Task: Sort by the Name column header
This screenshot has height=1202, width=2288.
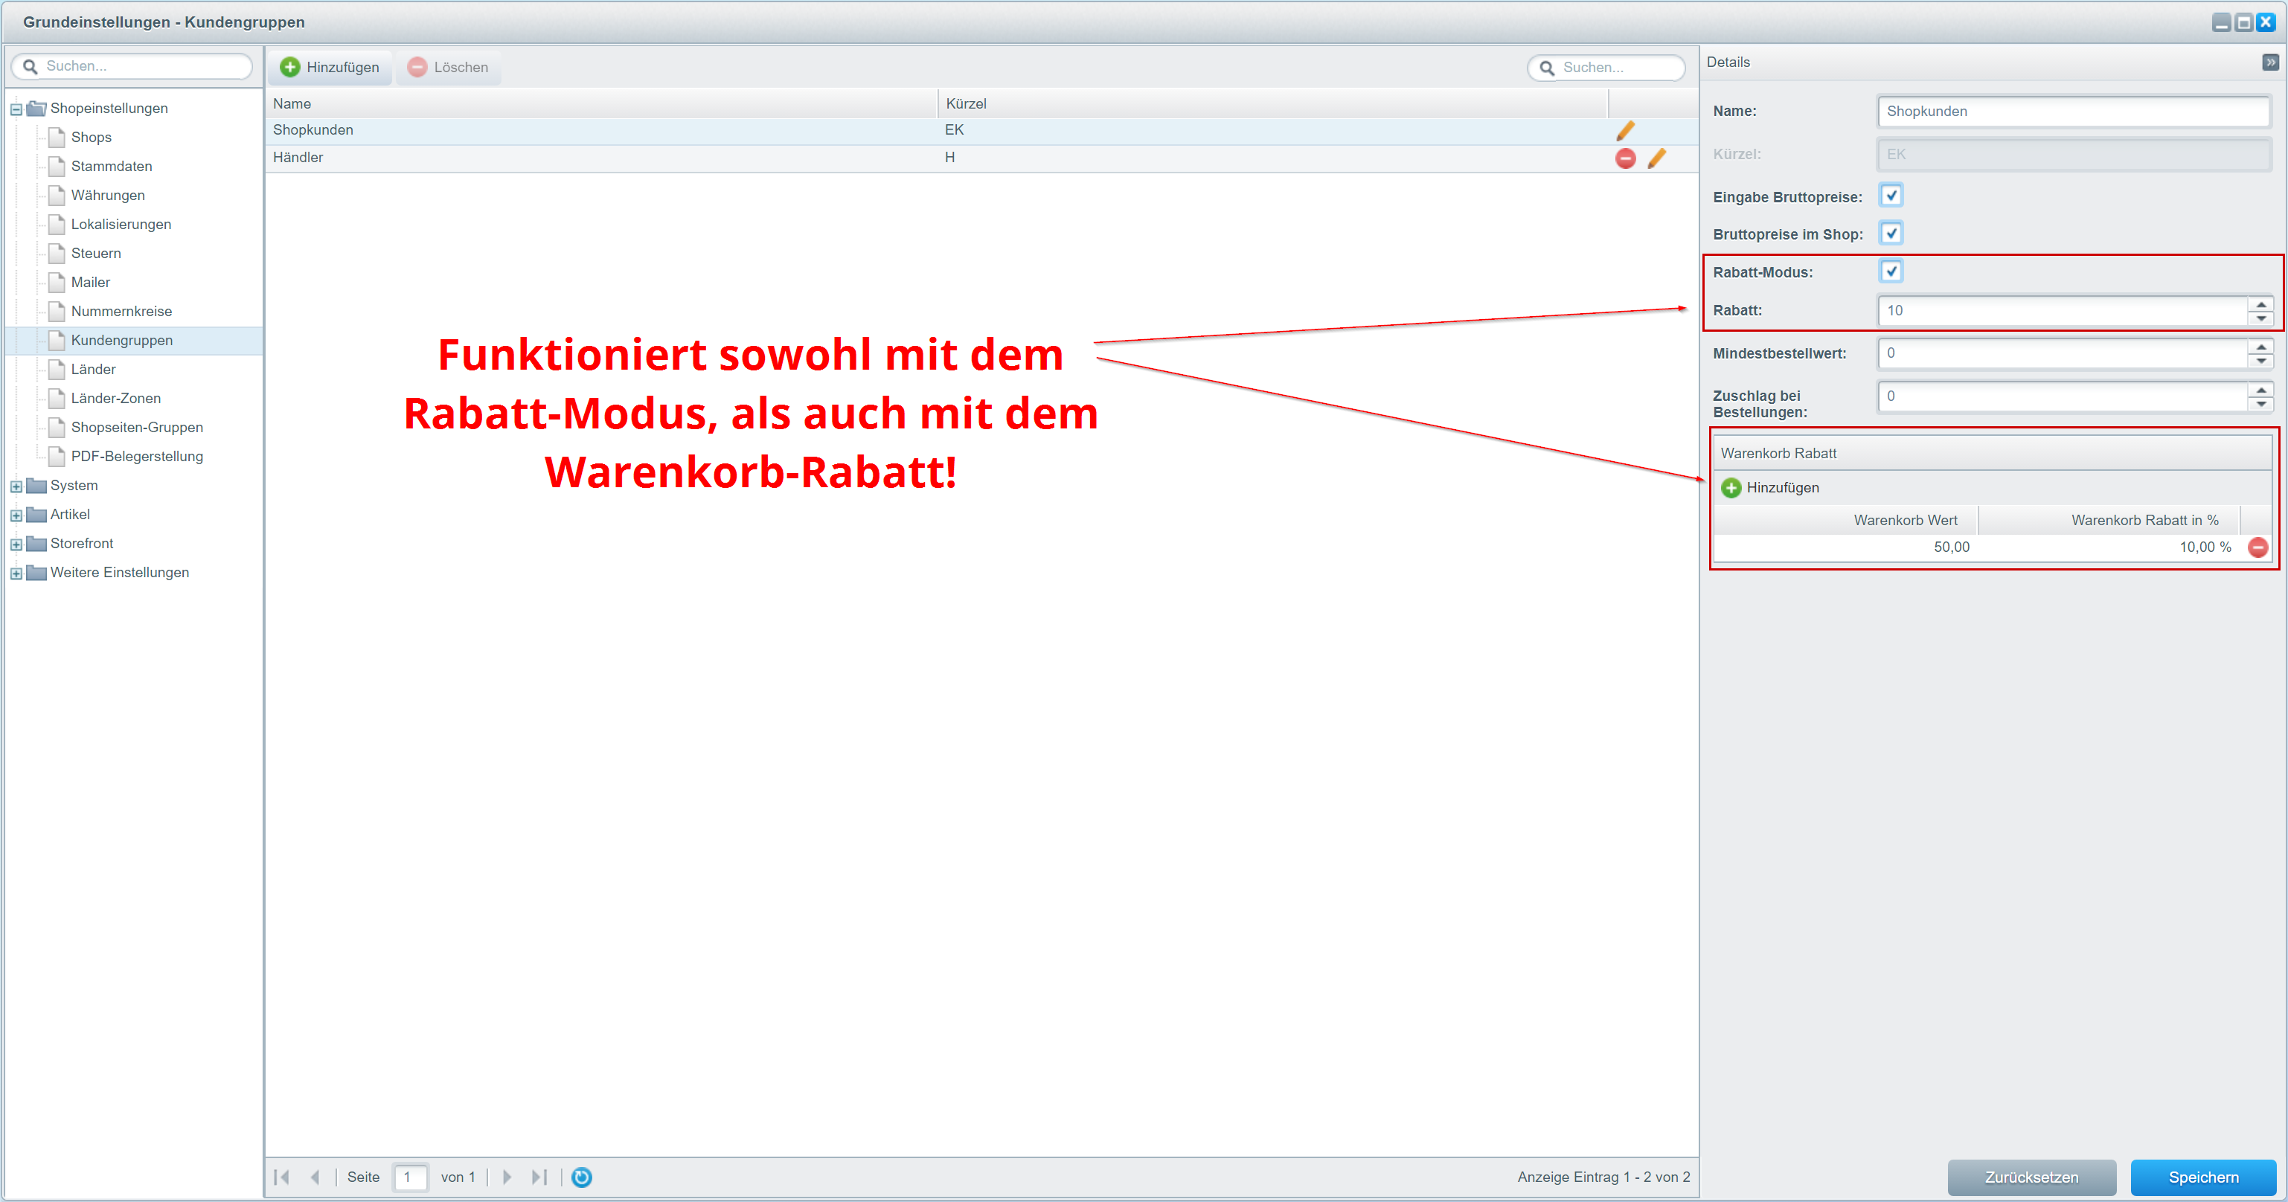Action: (602, 104)
